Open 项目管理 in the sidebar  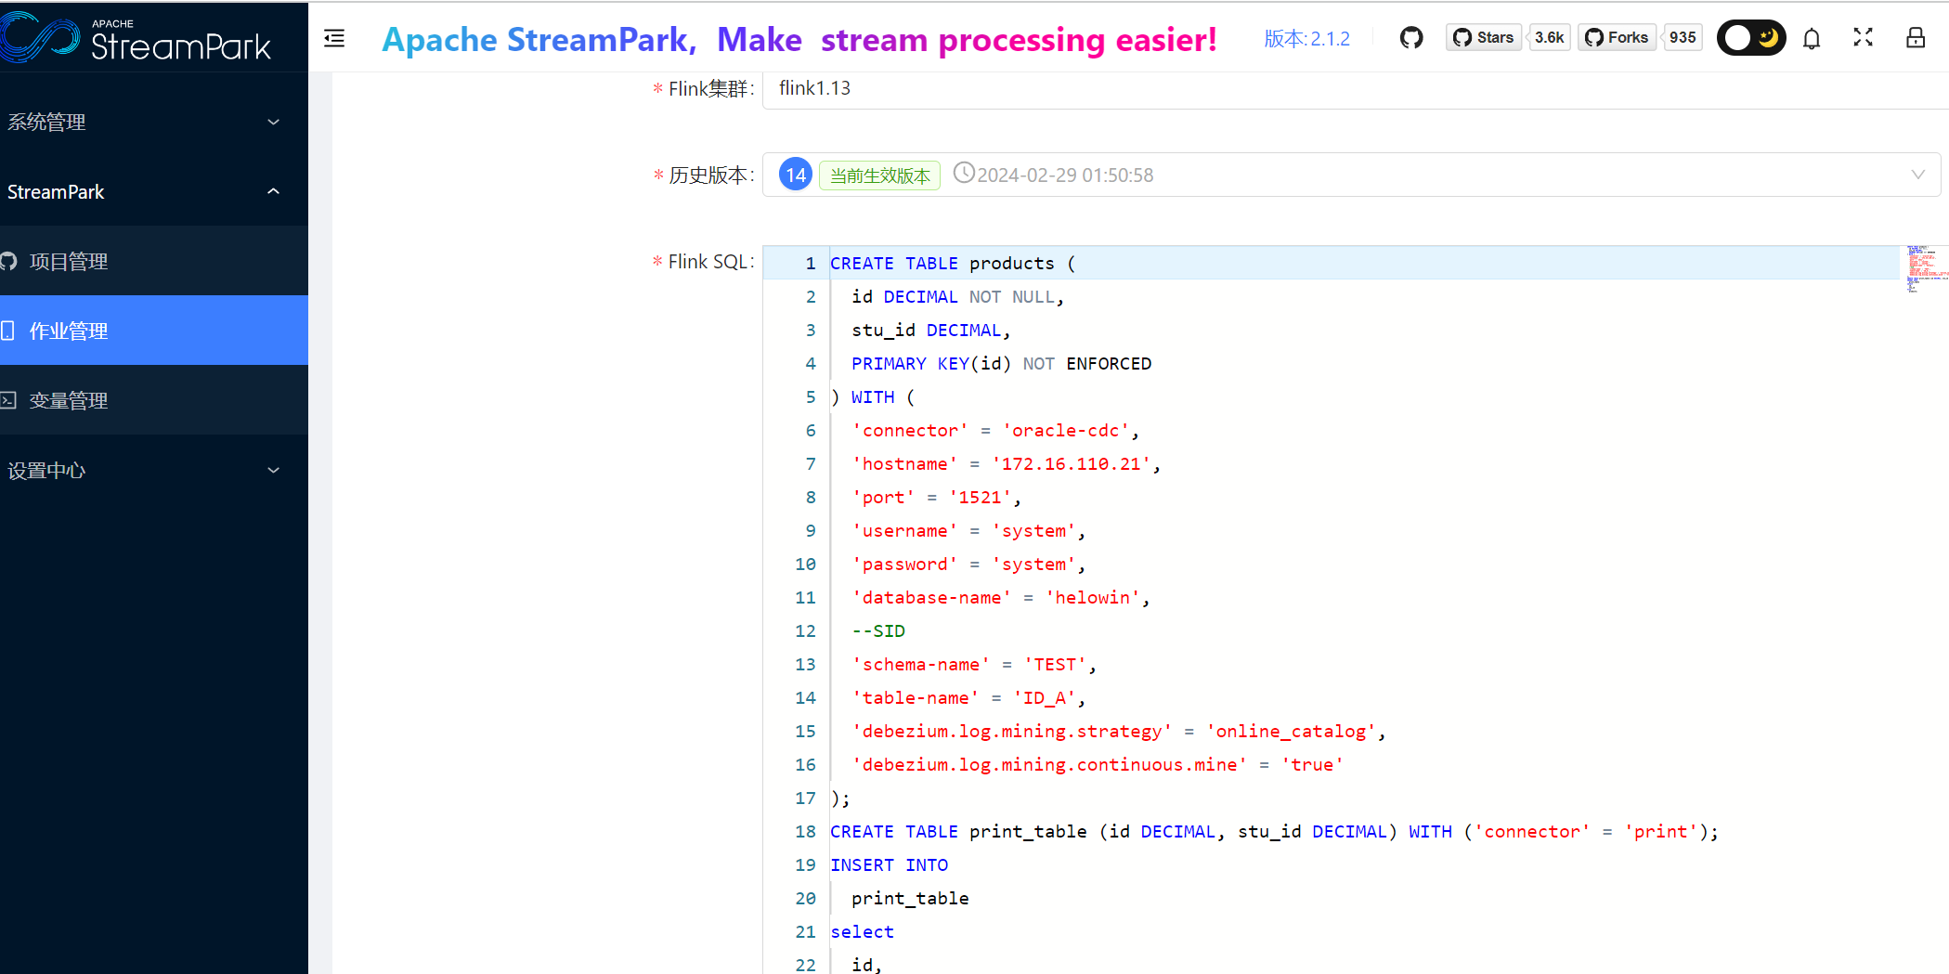pos(154,261)
